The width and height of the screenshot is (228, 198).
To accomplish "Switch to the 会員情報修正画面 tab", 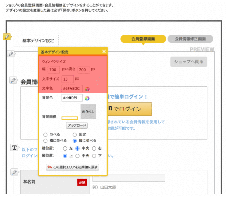I will click(x=190, y=39).
